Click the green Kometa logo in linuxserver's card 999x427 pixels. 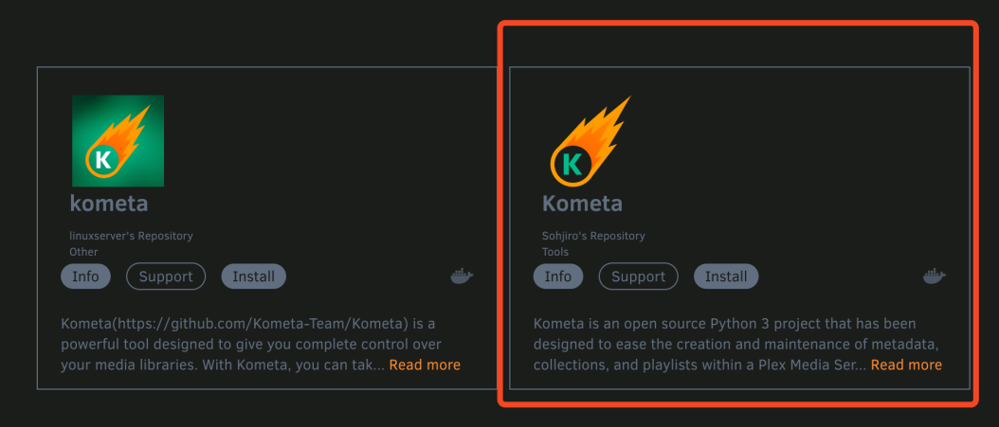[118, 141]
